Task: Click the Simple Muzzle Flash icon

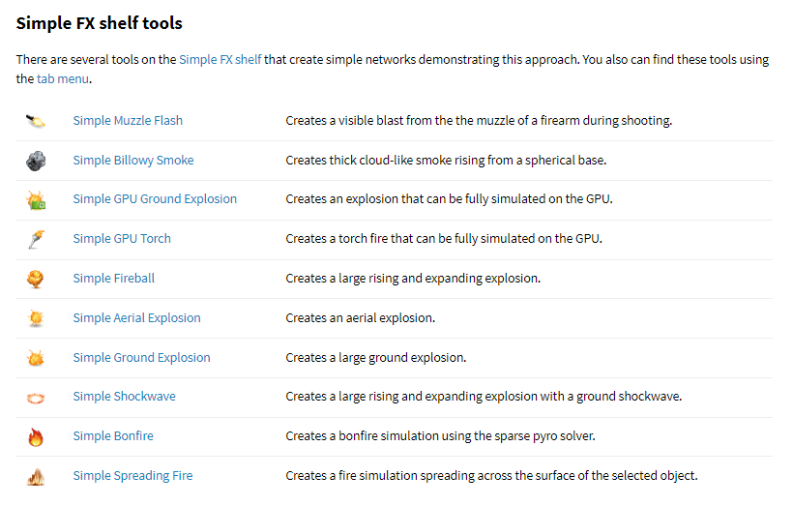Action: pyautogui.click(x=36, y=121)
